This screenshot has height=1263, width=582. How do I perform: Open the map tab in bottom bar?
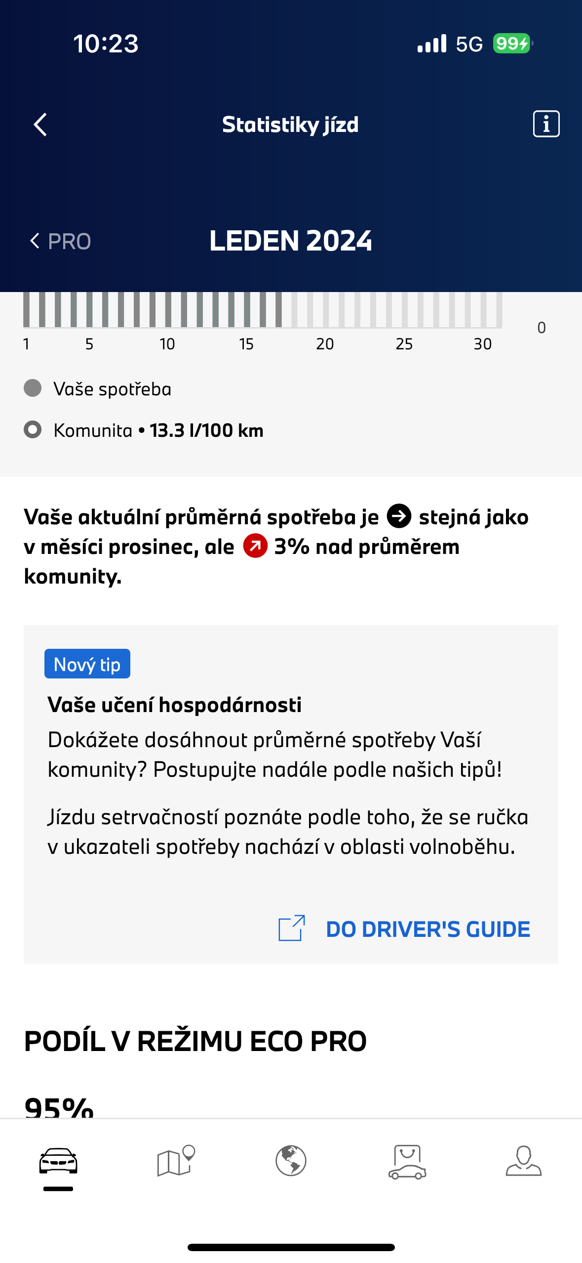click(x=175, y=1161)
